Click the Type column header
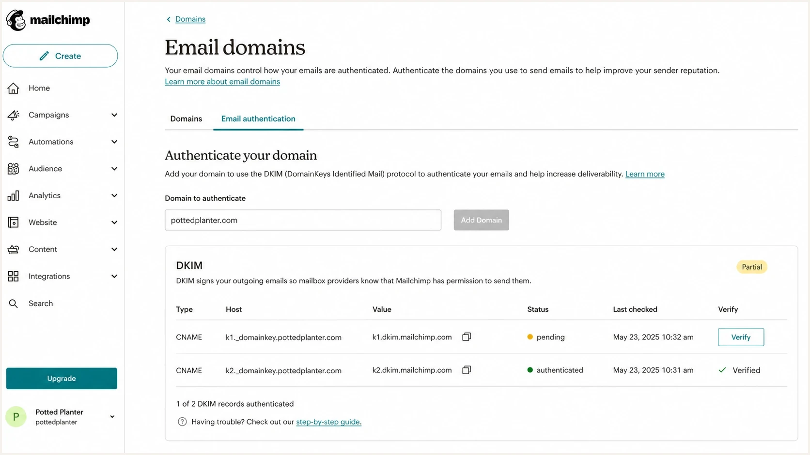The image size is (810, 455). tap(184, 309)
